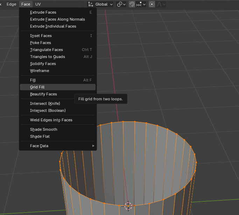Open proportional falloff curve dropdown

[x=161, y=4]
